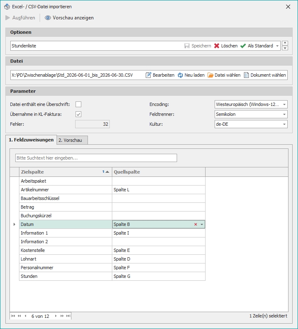Screen dimensions: 298x329
Task: Clear Spalte B with the red x
Action: tap(196, 224)
